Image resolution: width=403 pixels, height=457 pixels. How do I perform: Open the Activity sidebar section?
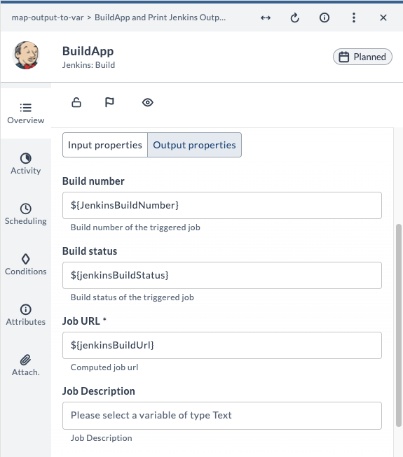(26, 164)
